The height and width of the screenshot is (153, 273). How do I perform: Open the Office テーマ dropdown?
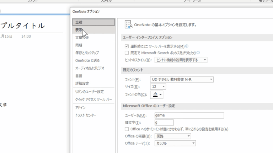pyautogui.click(x=175, y=143)
